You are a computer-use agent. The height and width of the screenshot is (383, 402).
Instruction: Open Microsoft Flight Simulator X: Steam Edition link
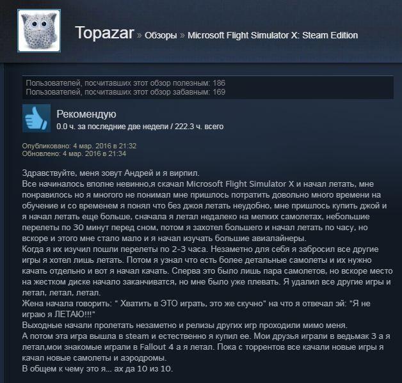(x=273, y=35)
